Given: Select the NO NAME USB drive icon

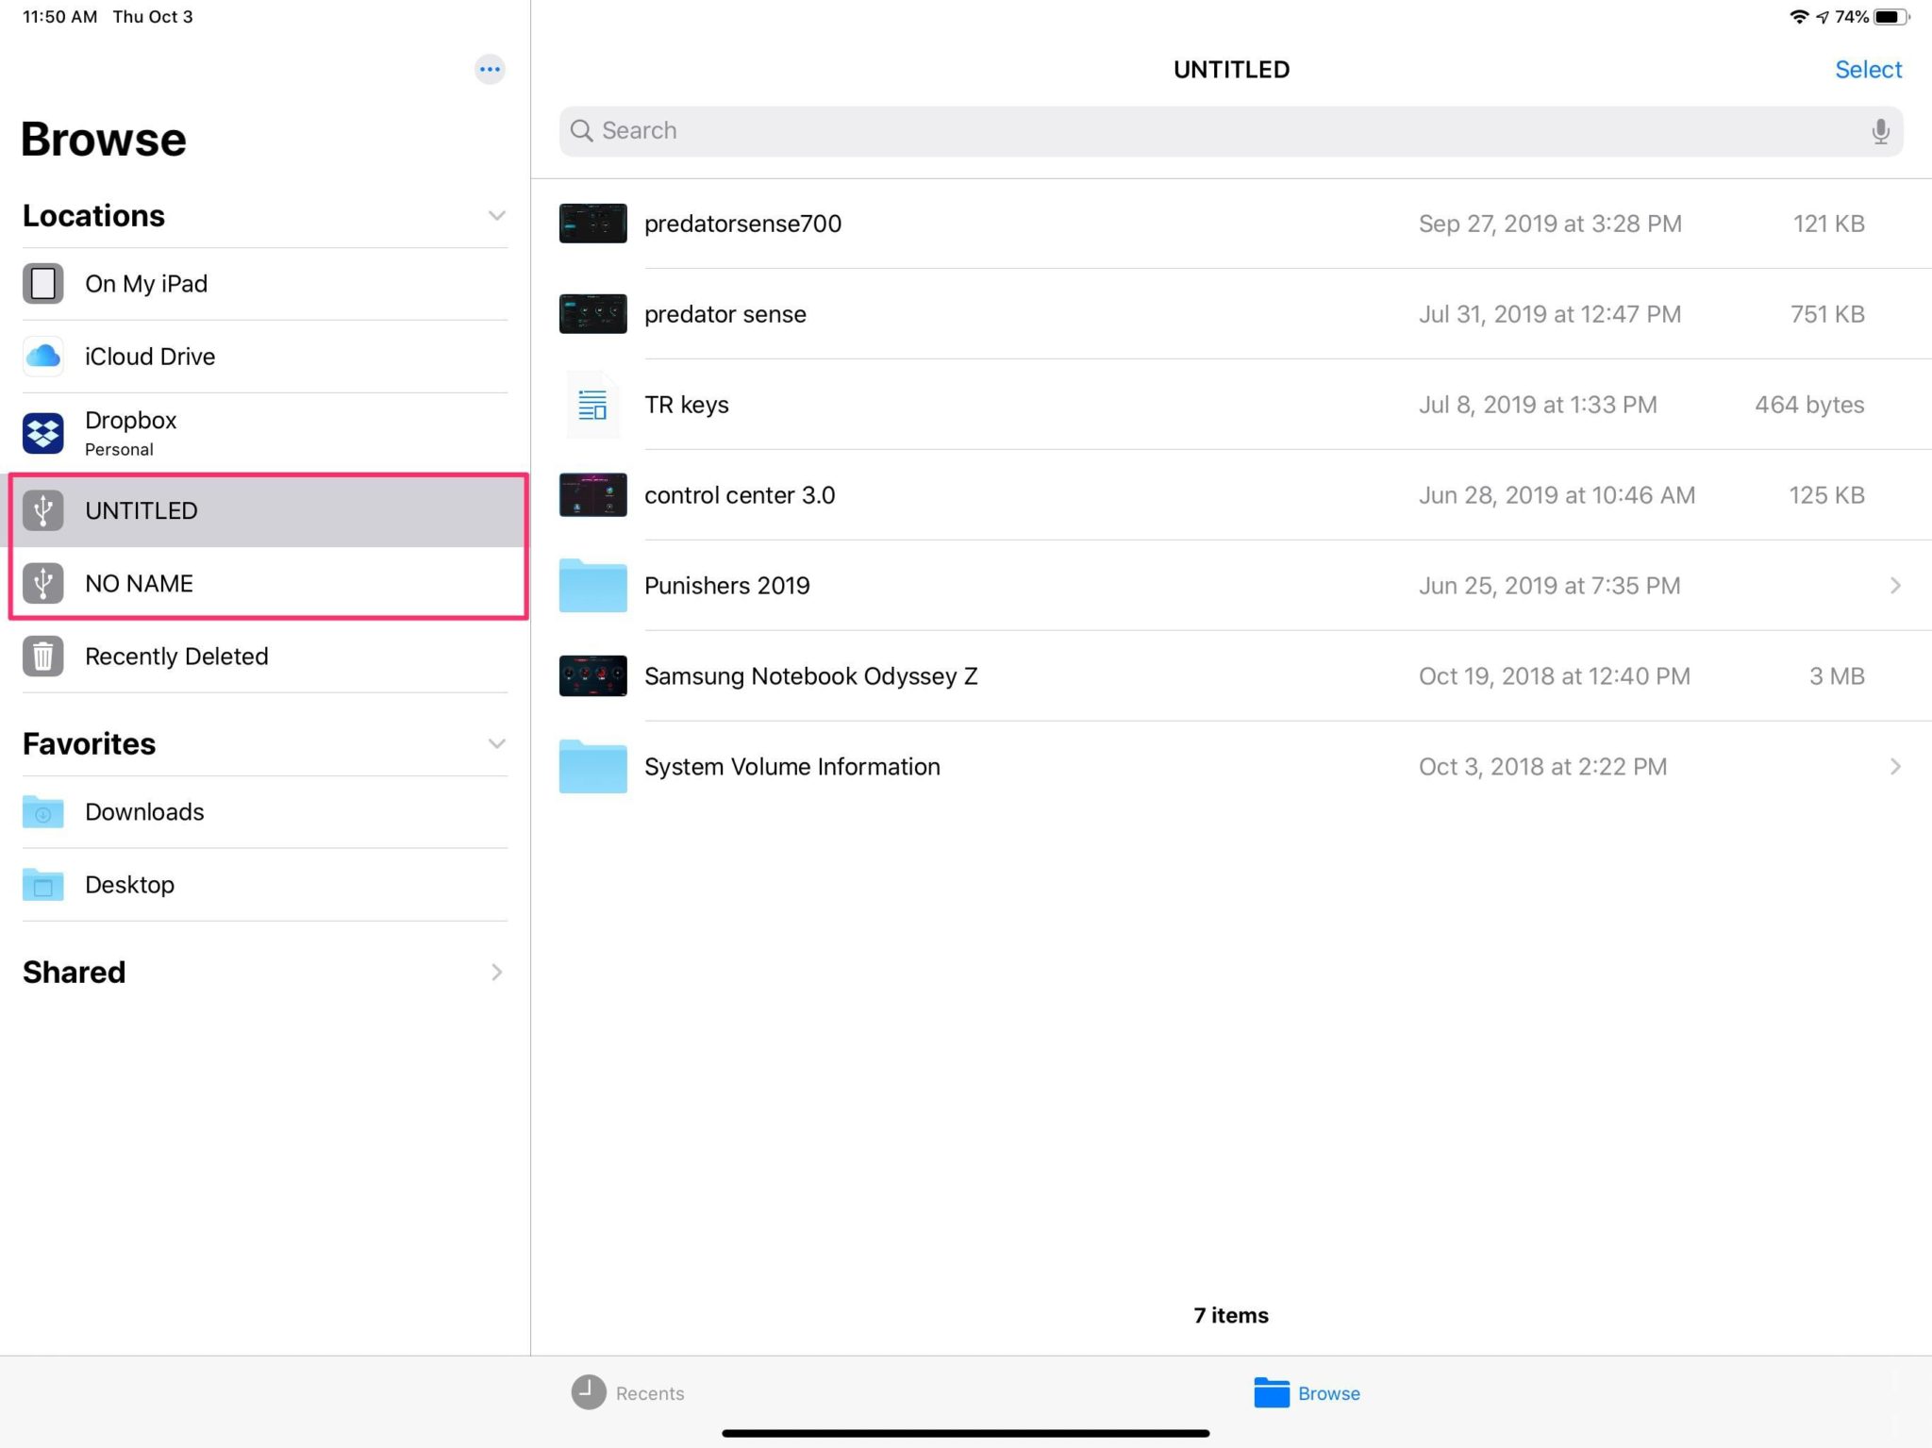Looking at the screenshot, I should (x=43, y=583).
